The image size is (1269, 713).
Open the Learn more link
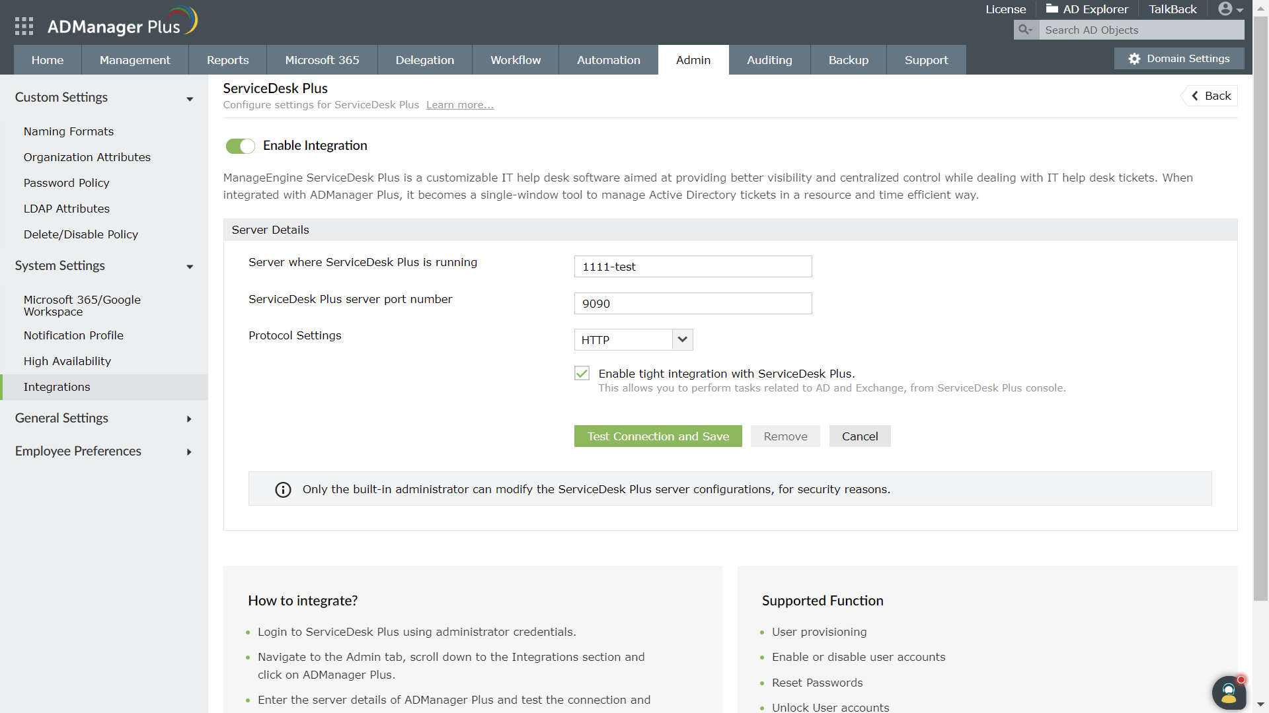click(x=459, y=105)
